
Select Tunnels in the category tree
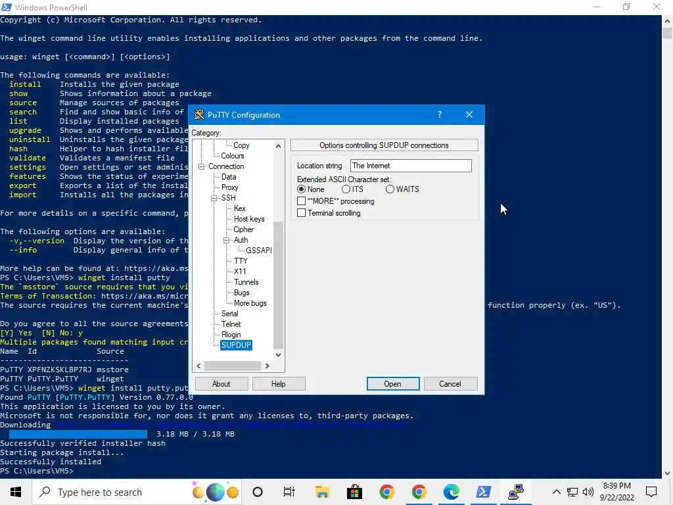(246, 282)
